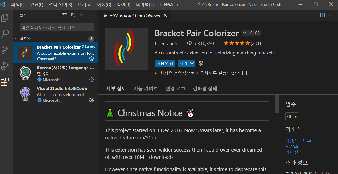
Task: Open the 파일(F) menu
Action: coord(18,5)
